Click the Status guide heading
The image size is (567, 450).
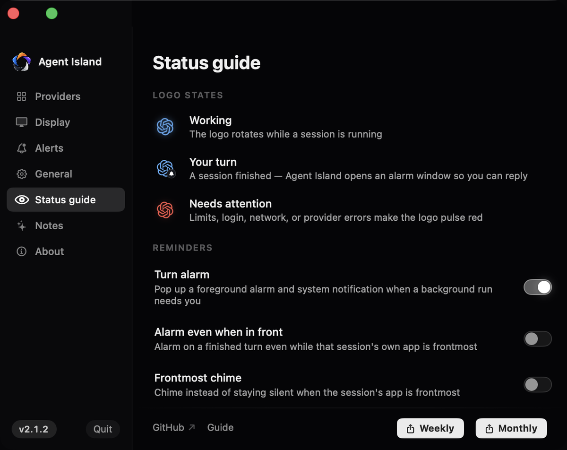206,63
